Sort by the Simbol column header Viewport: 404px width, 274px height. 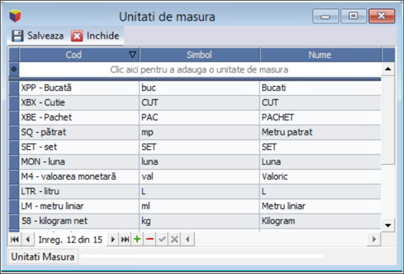coord(199,55)
